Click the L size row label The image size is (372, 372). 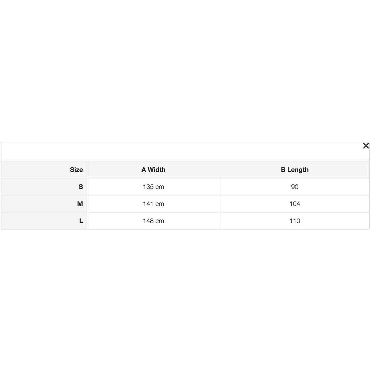pyautogui.click(x=81, y=221)
